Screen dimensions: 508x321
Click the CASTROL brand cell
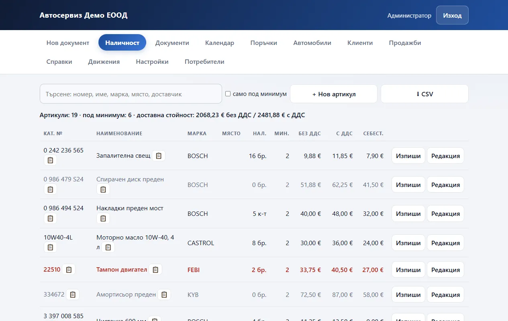[x=201, y=243]
